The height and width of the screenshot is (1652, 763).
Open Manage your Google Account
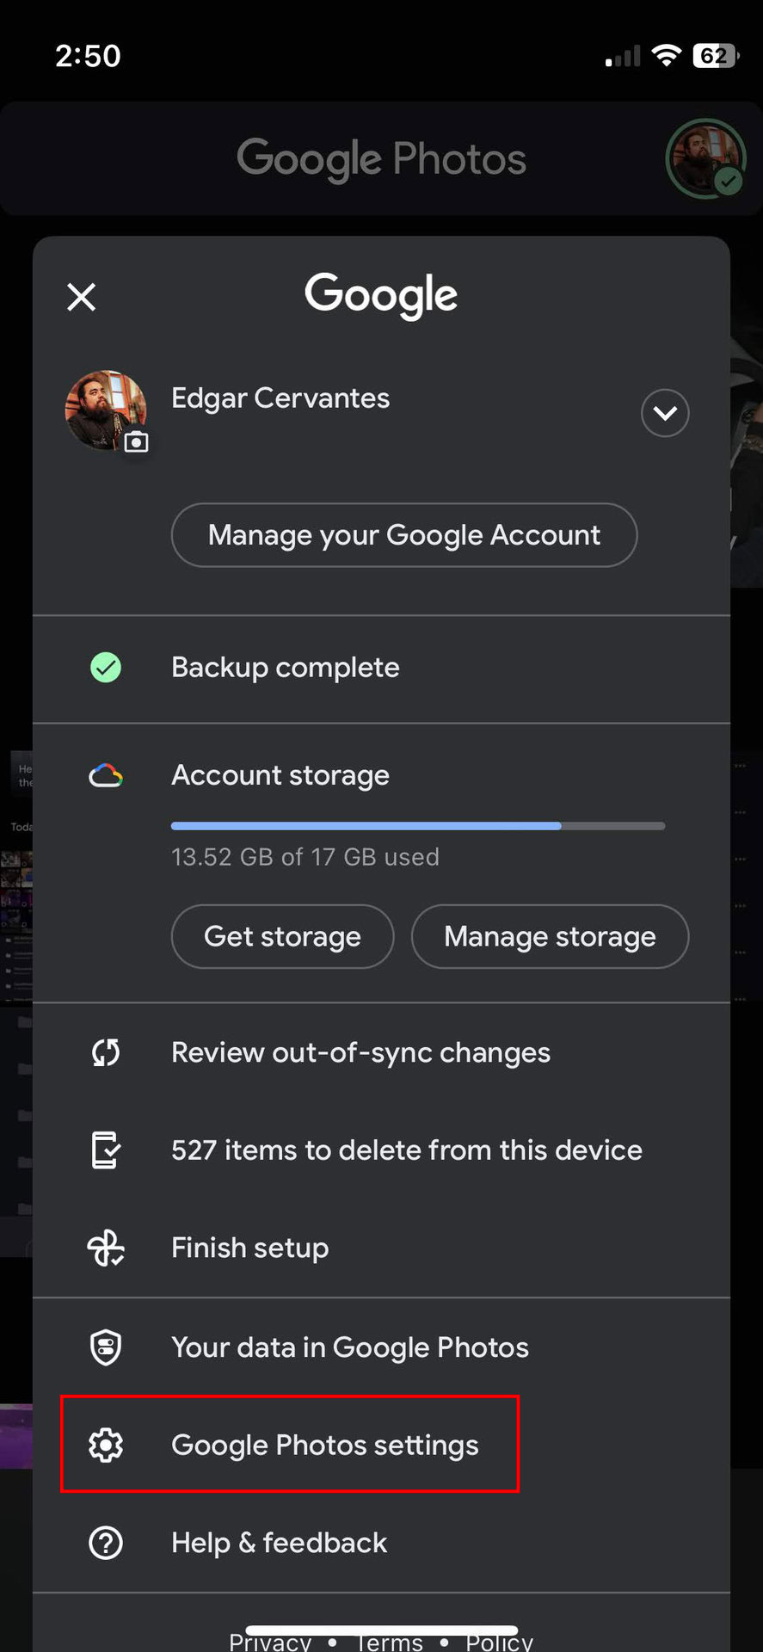[x=404, y=535]
